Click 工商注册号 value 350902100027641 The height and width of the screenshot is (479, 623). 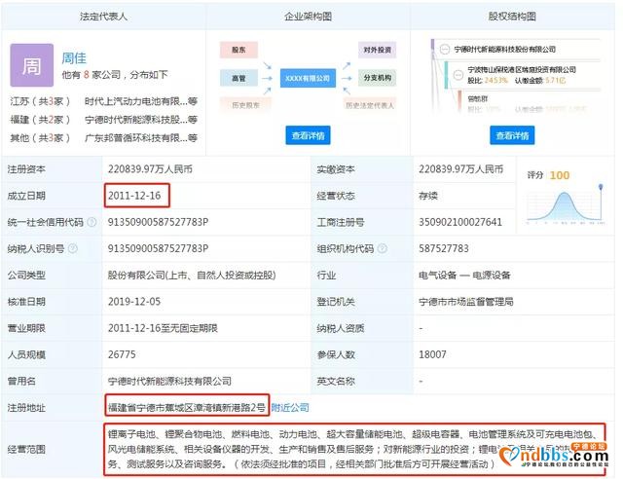coord(460,222)
